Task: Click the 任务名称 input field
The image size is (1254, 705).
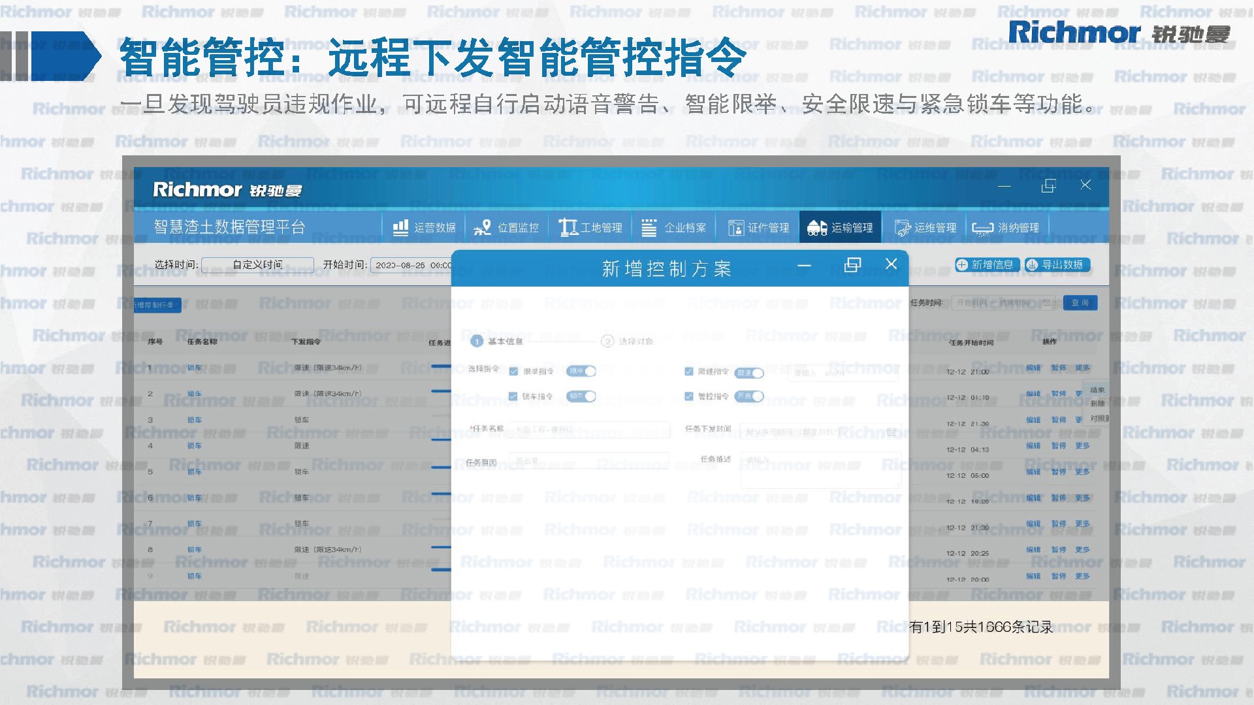Action: (x=589, y=430)
